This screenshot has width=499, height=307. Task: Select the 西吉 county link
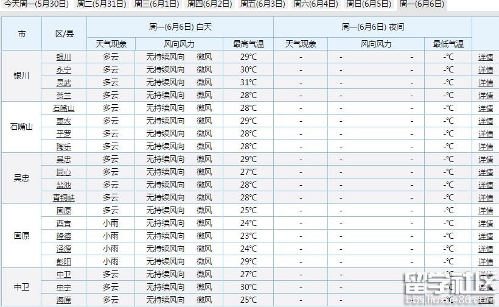(x=64, y=224)
